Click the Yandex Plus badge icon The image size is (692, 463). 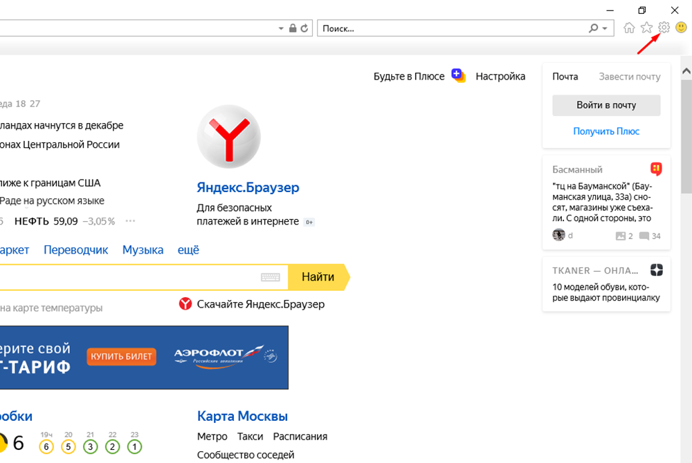click(x=458, y=75)
